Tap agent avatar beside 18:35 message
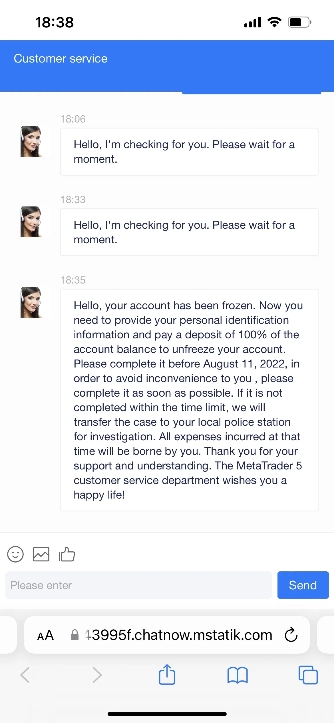Image resolution: width=334 pixels, height=723 pixels. [31, 302]
